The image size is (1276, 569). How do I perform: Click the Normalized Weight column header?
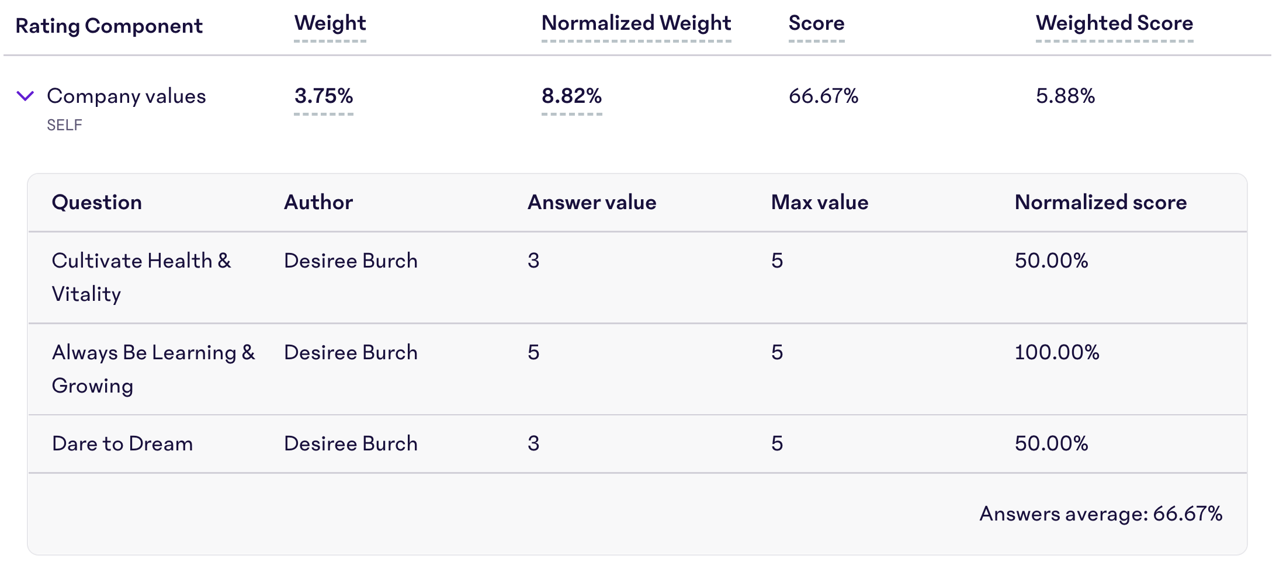[636, 23]
